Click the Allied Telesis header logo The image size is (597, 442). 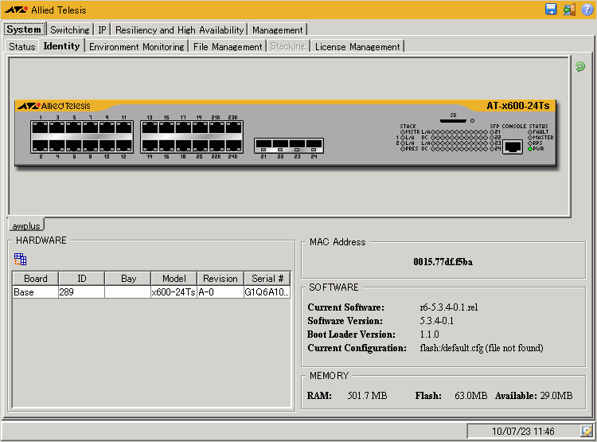pyautogui.click(x=45, y=10)
